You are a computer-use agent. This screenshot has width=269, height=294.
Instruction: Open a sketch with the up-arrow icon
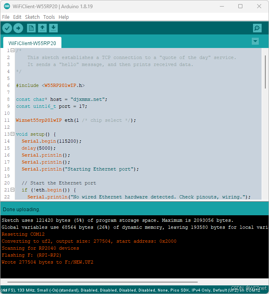42,28
